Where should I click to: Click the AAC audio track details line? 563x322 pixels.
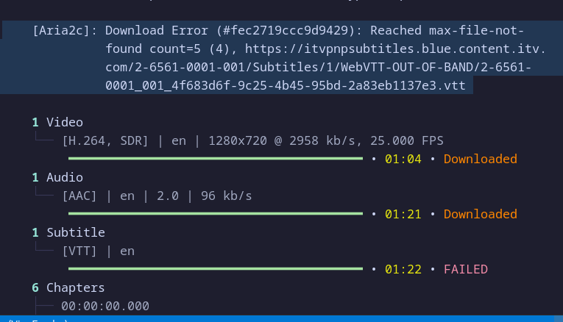pos(157,196)
